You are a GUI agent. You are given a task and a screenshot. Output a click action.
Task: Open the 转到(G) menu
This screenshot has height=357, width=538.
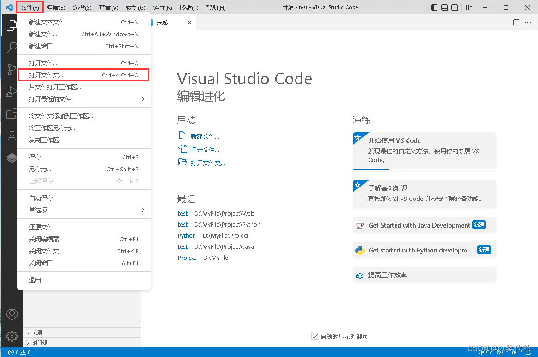[x=136, y=7]
